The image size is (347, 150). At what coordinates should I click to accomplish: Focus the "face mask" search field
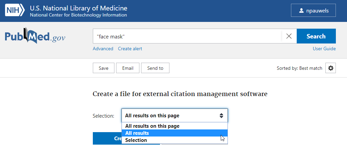click(x=187, y=36)
